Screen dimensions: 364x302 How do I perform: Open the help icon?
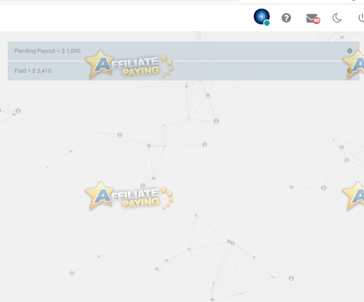point(286,18)
